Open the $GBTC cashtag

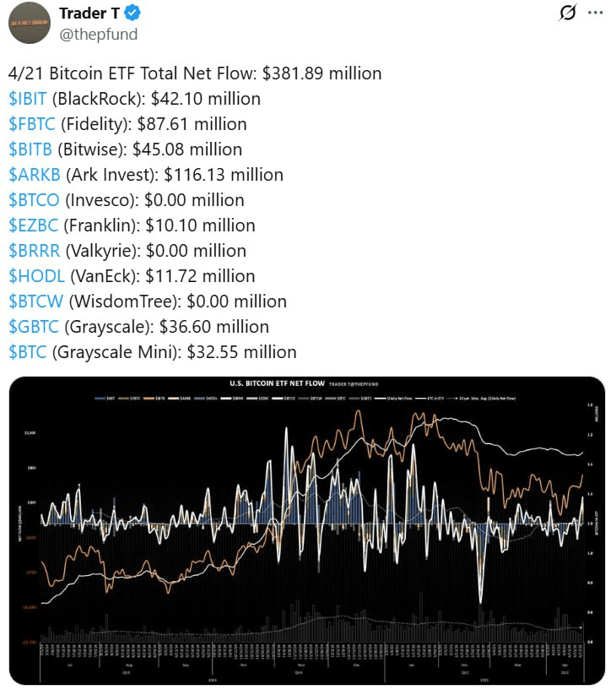(34, 327)
